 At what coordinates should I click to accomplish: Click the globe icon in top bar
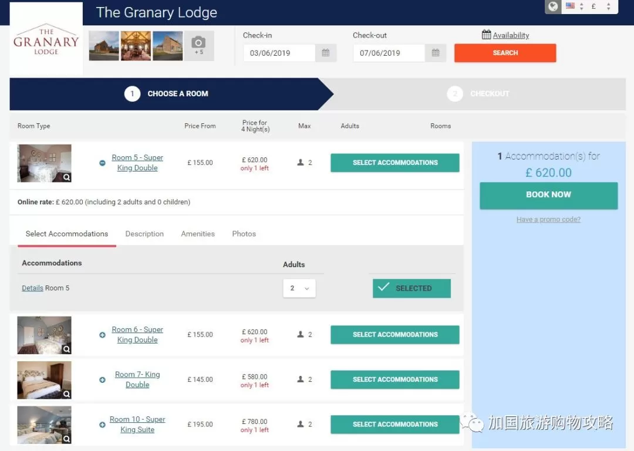553,6
